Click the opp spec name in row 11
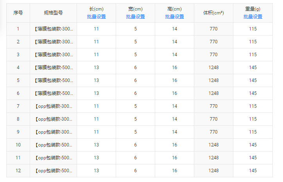Screen dimensions: 283x182 54,158
